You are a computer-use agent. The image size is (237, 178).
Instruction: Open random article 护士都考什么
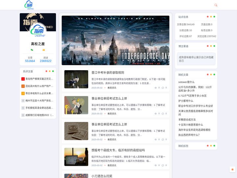tap(186, 101)
